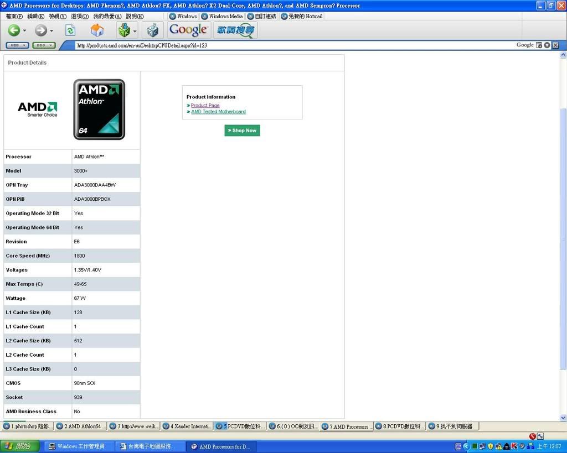The image size is (567, 453).
Task: Open dropdown beside green cube icon
Action: tap(135, 31)
